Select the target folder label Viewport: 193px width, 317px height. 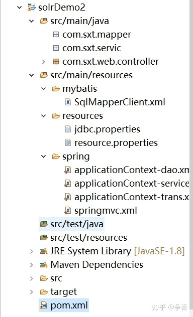pyautogui.click(x=64, y=292)
